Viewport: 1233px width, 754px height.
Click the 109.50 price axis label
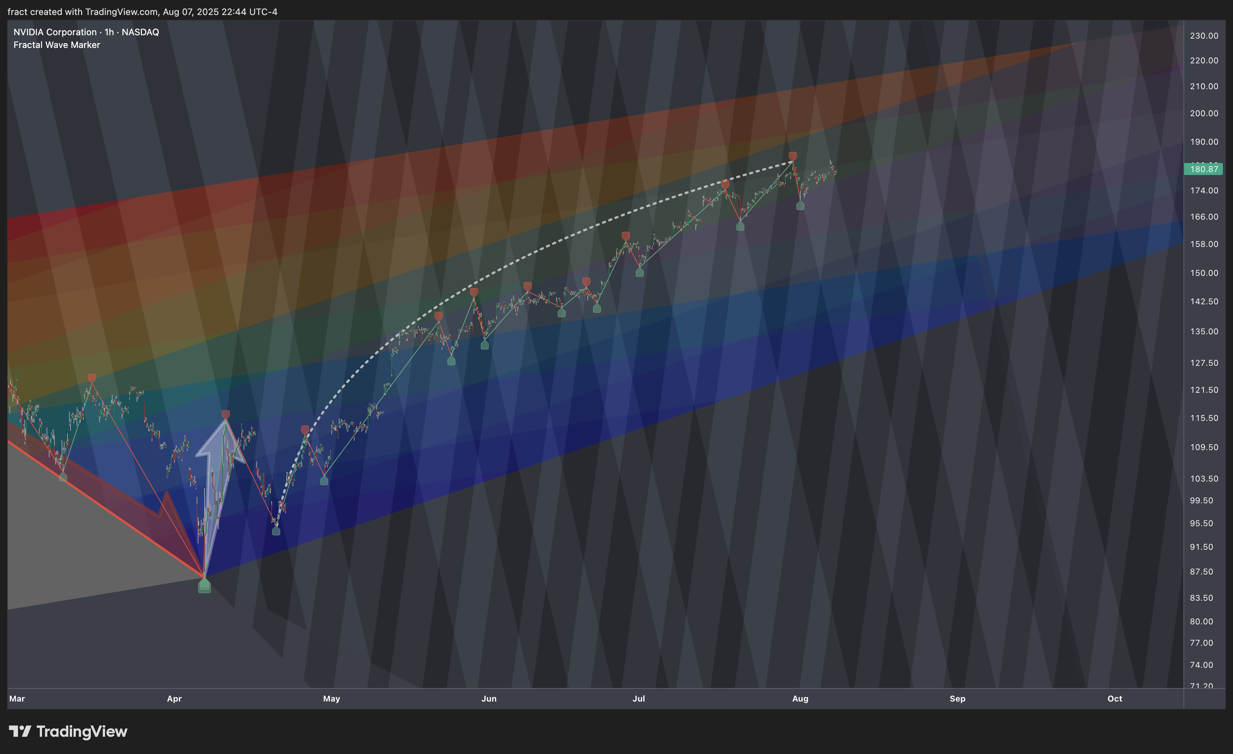coord(1204,447)
